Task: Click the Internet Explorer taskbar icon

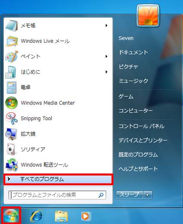Action: (x=37, y=216)
